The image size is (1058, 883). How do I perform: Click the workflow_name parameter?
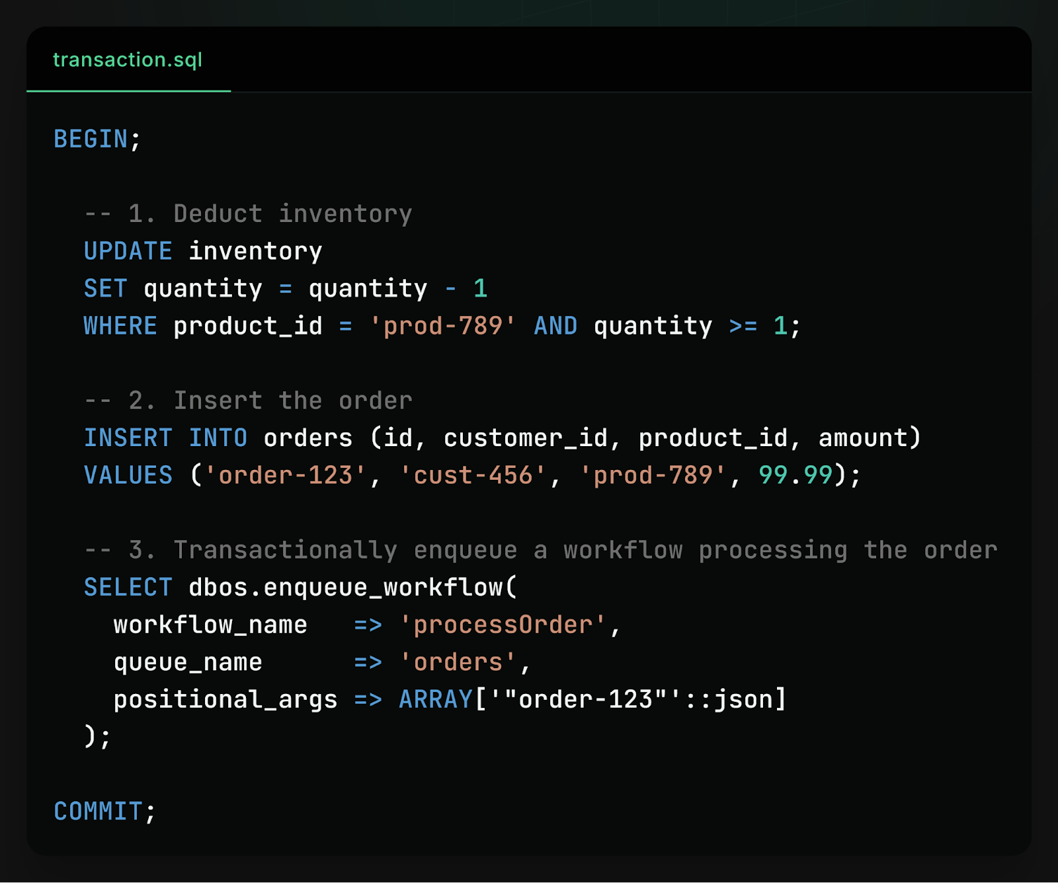[x=209, y=624]
